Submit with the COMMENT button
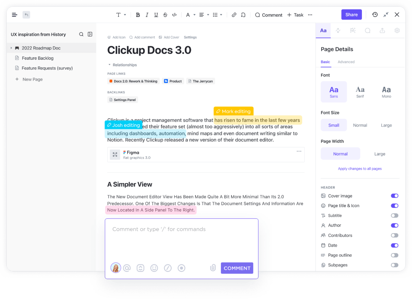 [x=237, y=268]
